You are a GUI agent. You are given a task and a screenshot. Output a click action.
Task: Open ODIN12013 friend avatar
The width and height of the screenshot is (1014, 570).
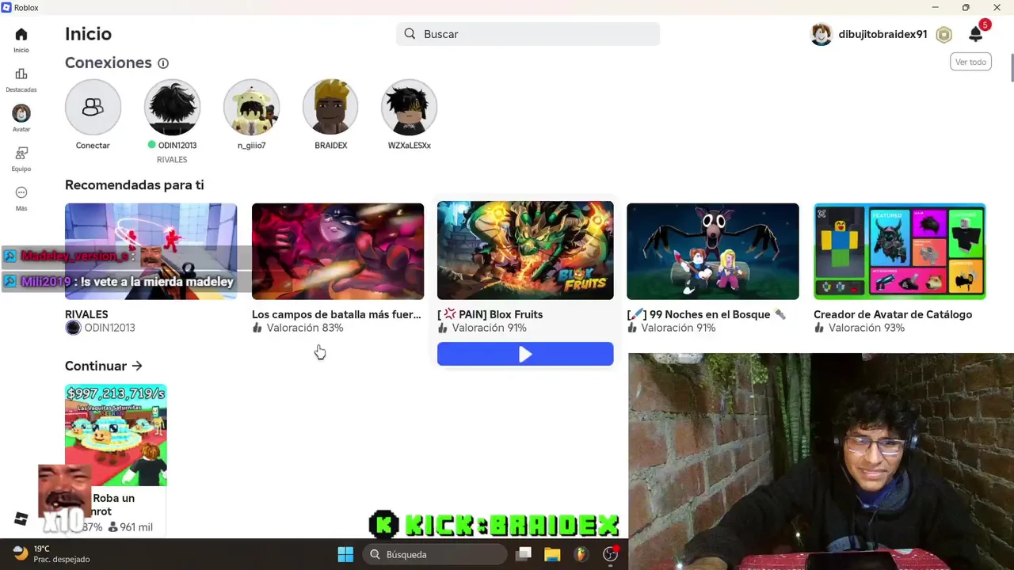point(172,107)
